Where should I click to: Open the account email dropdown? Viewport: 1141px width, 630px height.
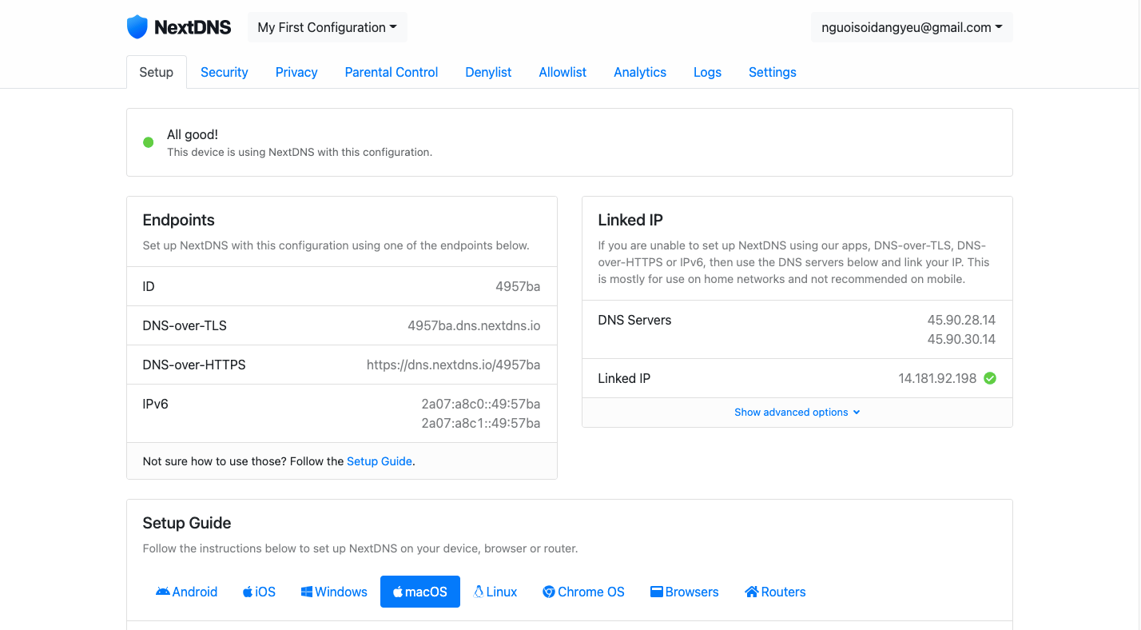912,27
